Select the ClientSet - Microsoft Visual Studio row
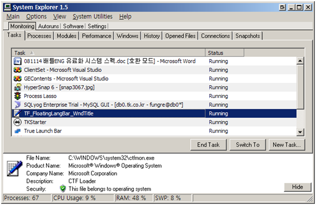Image resolution: width=316 pixels, height=205 pixels. [x=154, y=70]
